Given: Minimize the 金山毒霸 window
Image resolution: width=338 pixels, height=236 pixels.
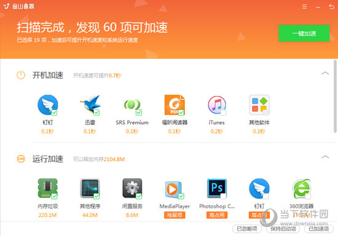Looking at the screenshot, I should click(x=318, y=7).
